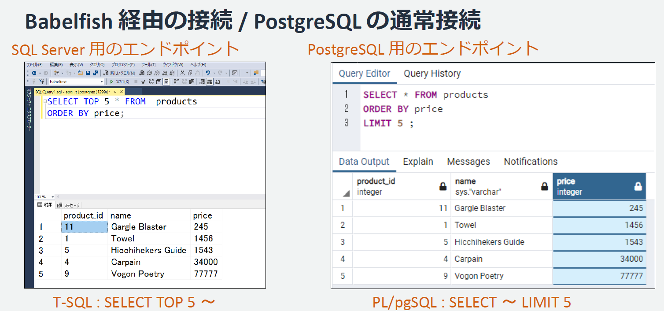The width and height of the screenshot is (664, 311).
Task: Open the Explain tab in pgAdmin
Action: pyautogui.click(x=417, y=161)
